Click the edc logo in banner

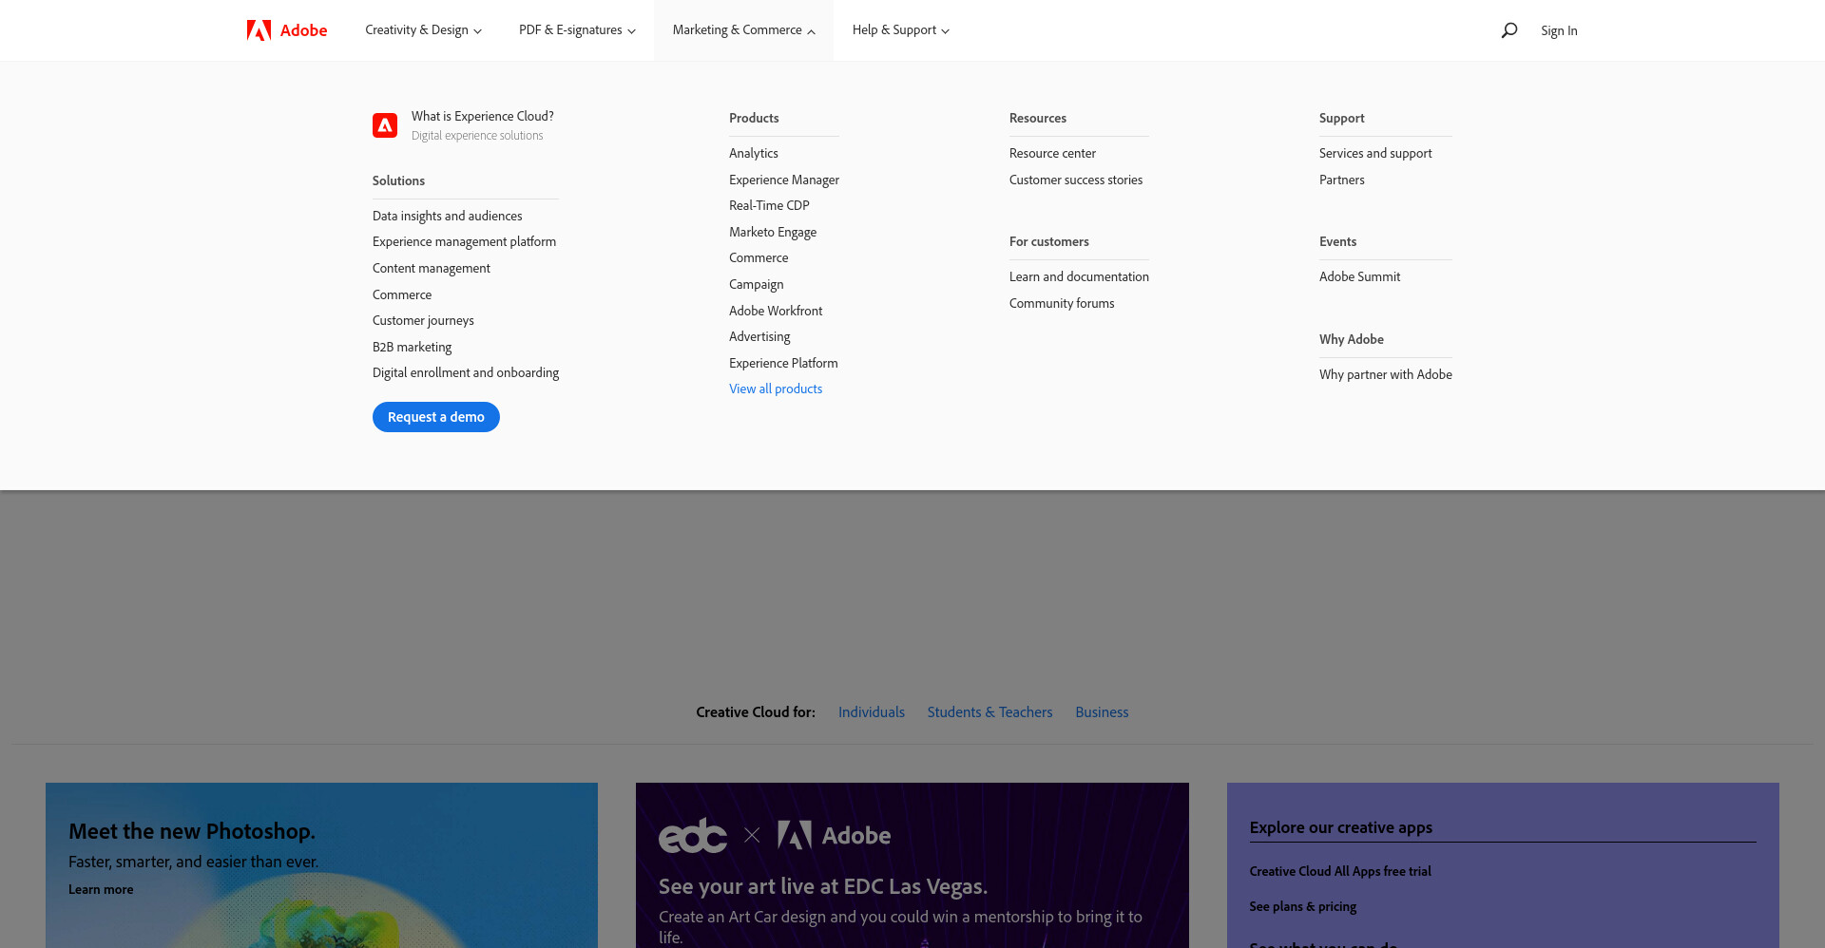click(x=693, y=835)
